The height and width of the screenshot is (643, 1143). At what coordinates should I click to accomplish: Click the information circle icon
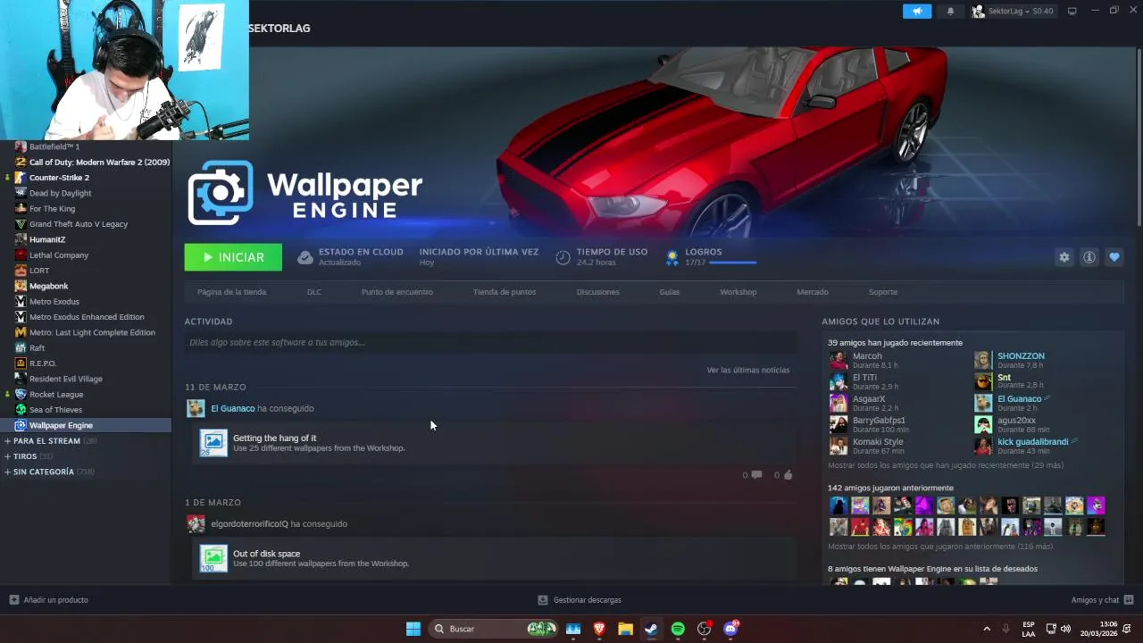(1089, 257)
